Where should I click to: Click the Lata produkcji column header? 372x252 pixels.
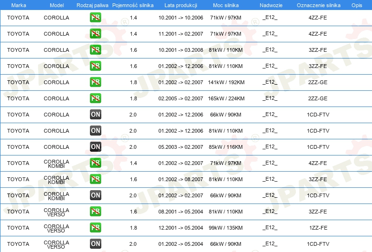[181, 5]
